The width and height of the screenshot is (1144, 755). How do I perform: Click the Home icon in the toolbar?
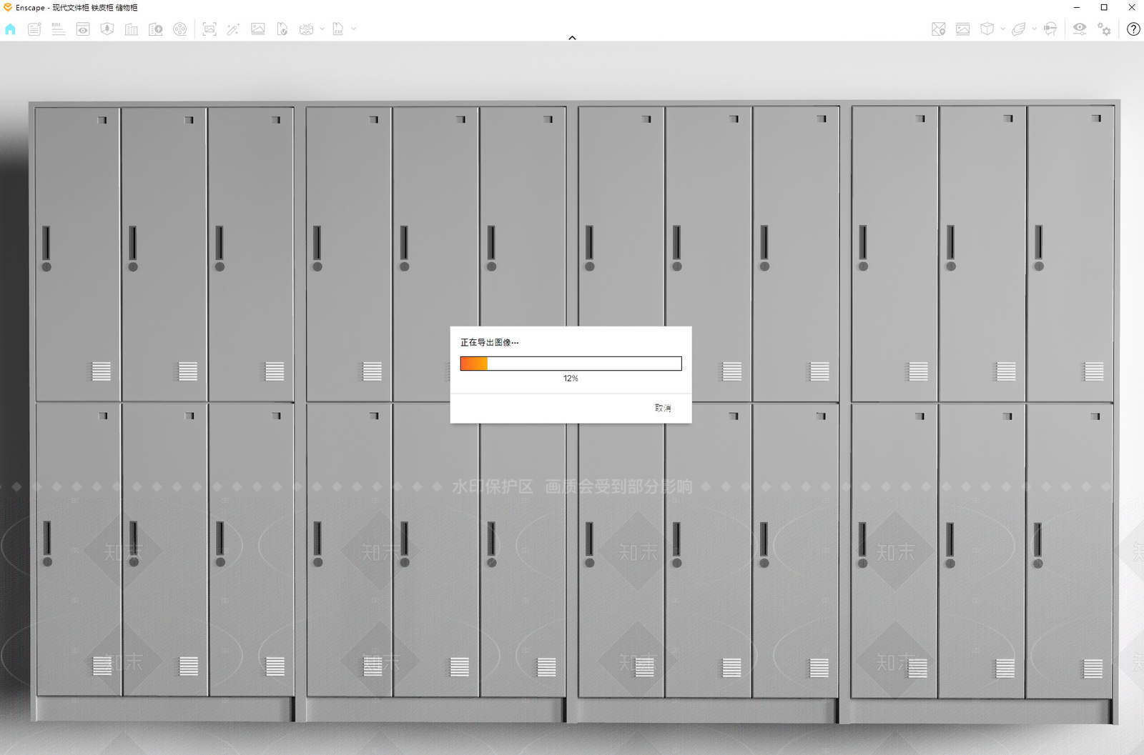point(10,29)
